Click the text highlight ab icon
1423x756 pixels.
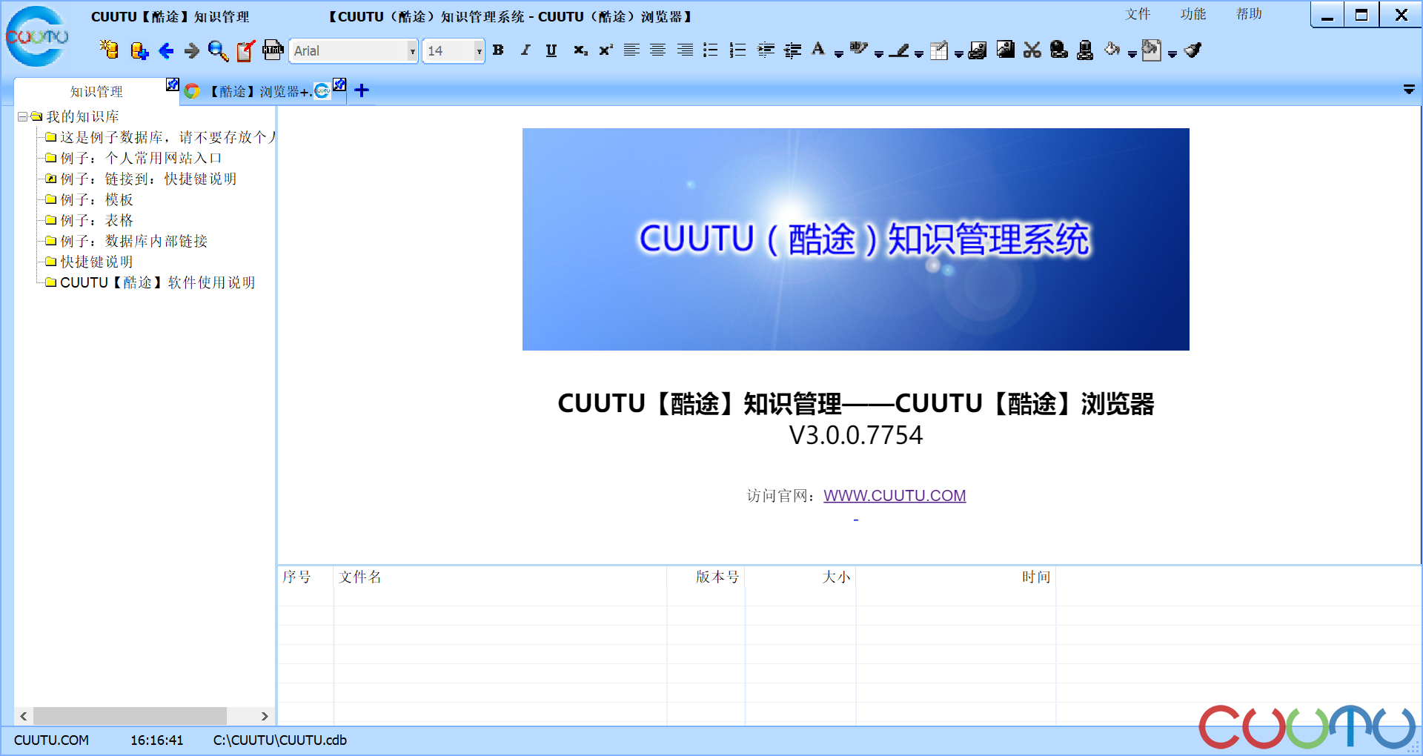[x=858, y=49]
